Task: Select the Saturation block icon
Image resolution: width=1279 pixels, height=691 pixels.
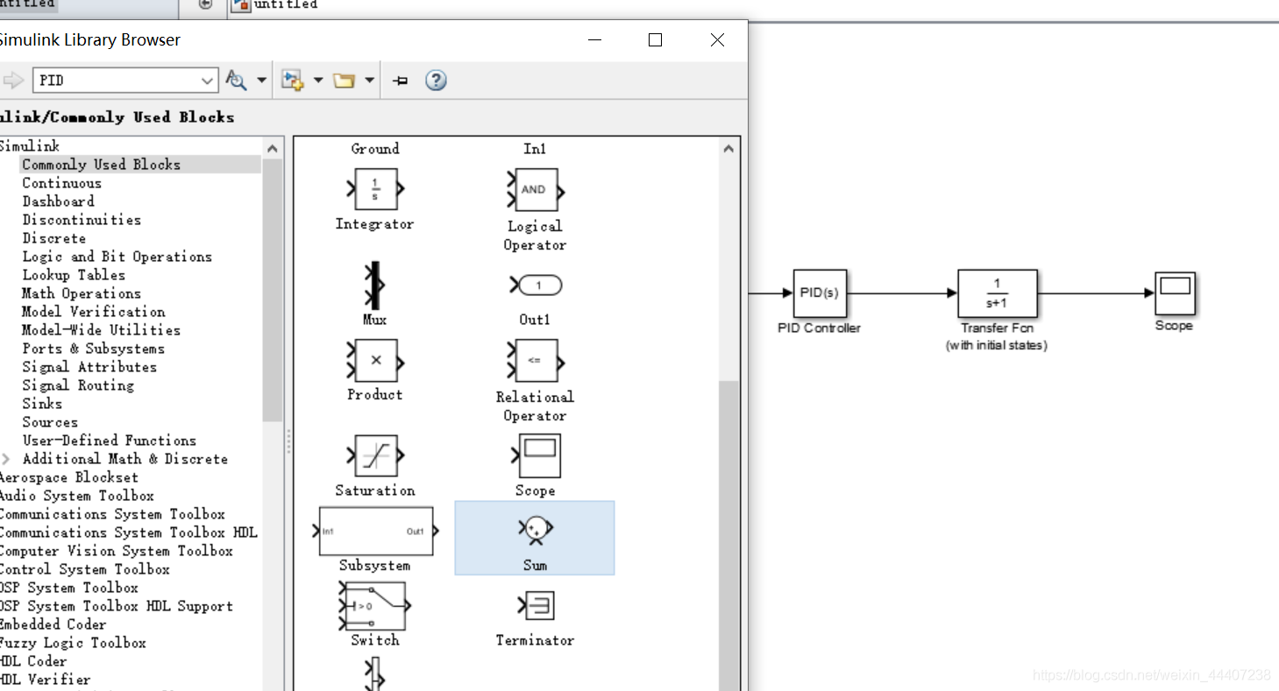Action: [x=375, y=455]
